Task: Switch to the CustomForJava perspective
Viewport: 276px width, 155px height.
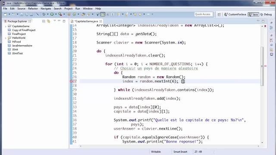Action: (x=235, y=14)
